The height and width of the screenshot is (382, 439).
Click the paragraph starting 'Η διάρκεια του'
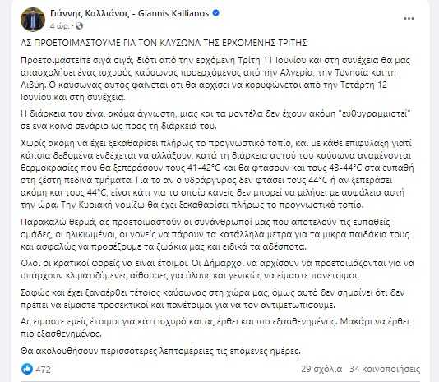pyautogui.click(x=215, y=120)
